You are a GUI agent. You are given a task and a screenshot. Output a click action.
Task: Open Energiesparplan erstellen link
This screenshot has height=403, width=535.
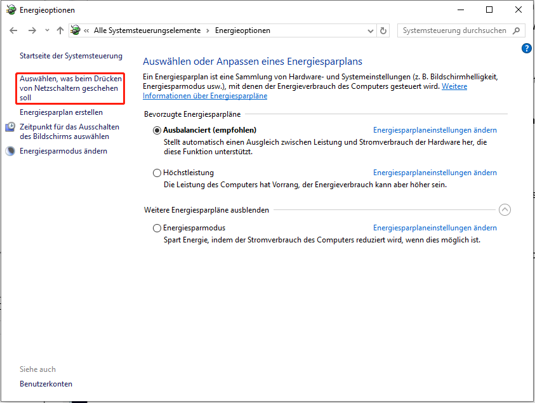61,112
